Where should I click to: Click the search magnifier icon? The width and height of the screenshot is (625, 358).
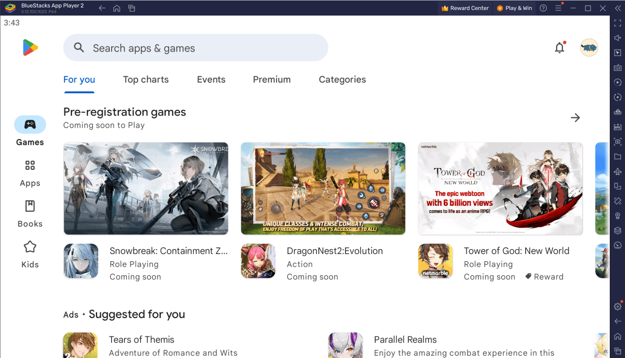[x=79, y=47]
